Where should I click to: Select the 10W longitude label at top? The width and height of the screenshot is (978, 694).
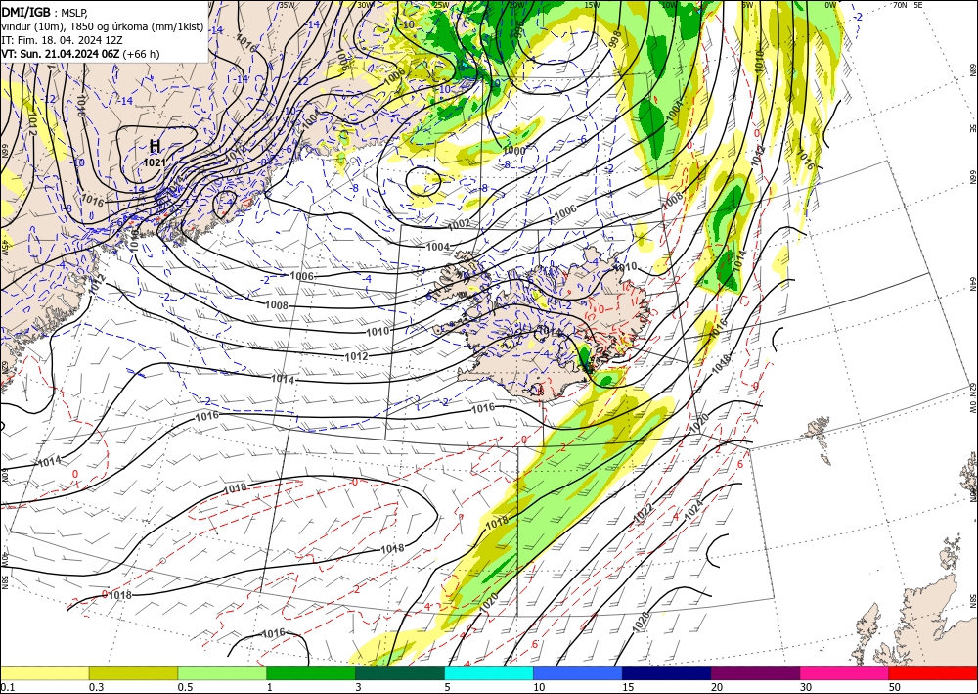point(669,5)
